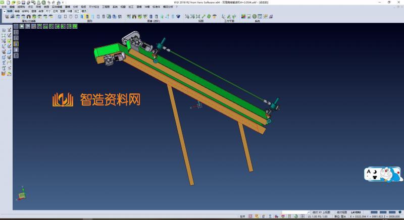This screenshot has width=404, height=220.
Task: Toggle the highlighted yellow filter button in left panel
Action: 16,44
